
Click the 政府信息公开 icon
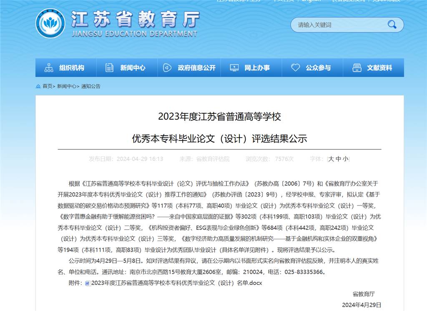coord(167,68)
